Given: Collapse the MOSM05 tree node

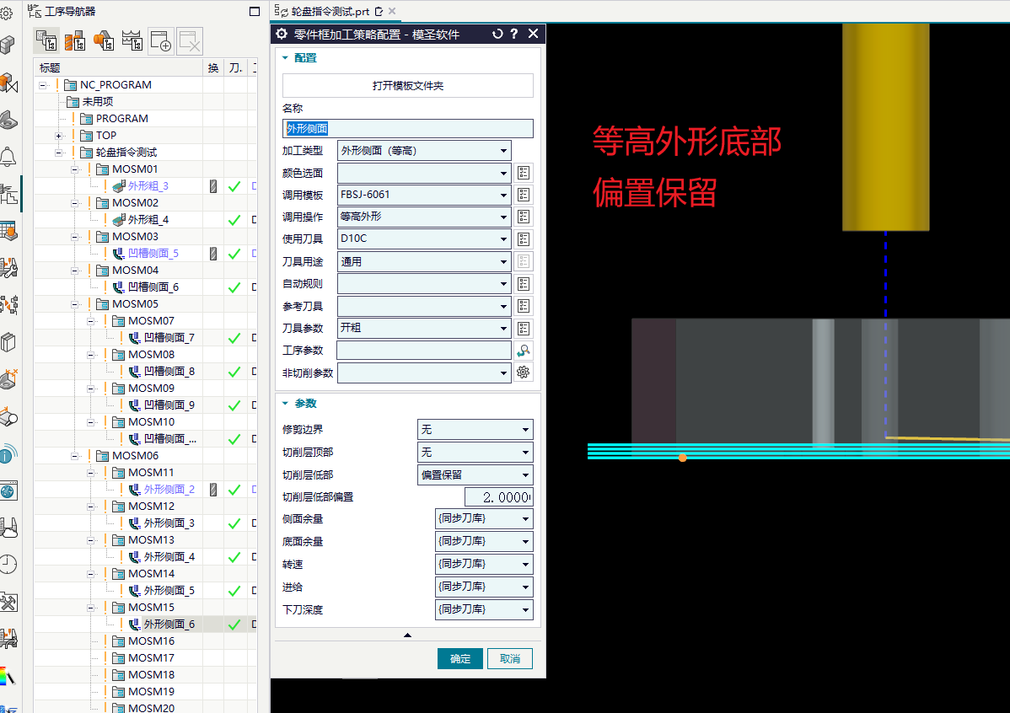Looking at the screenshot, I should 75,304.
